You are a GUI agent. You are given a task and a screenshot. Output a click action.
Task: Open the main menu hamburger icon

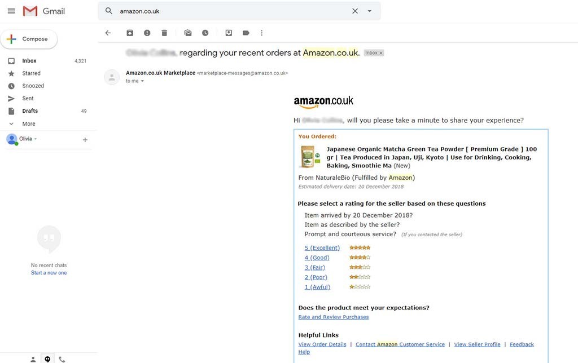pyautogui.click(x=11, y=11)
